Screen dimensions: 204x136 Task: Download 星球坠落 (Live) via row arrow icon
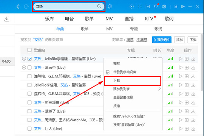(193, 59)
